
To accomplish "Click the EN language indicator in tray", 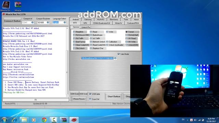I will [183, 120].
